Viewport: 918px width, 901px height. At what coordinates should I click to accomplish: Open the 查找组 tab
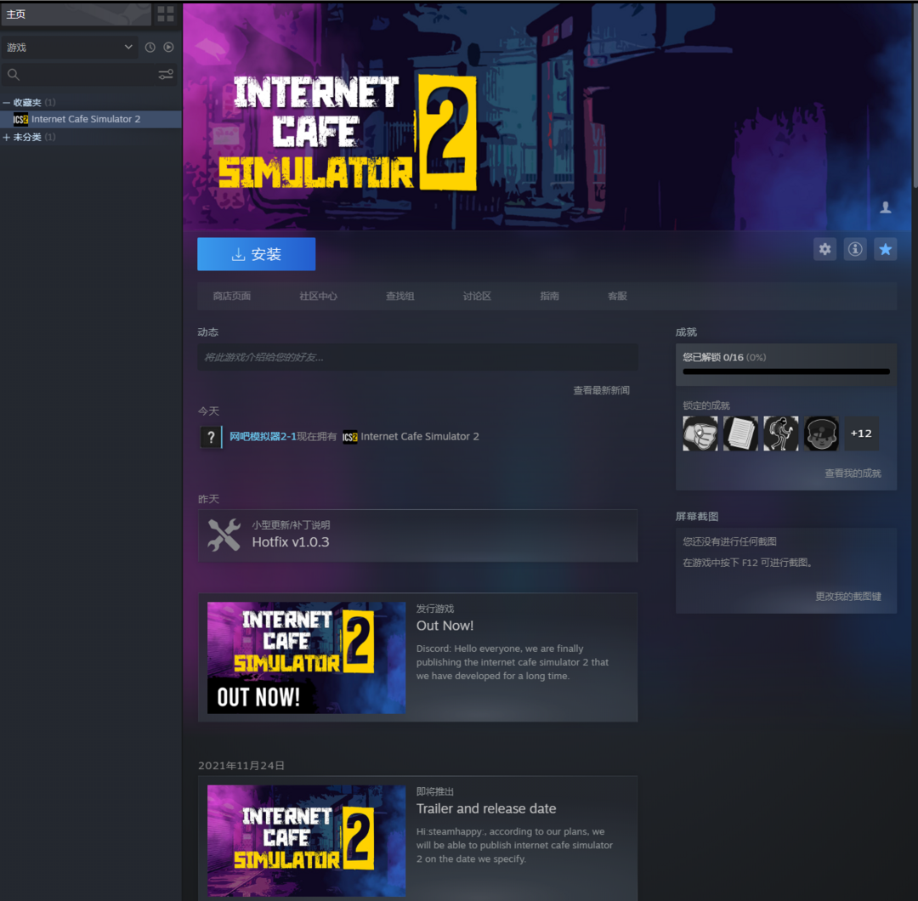[399, 297]
